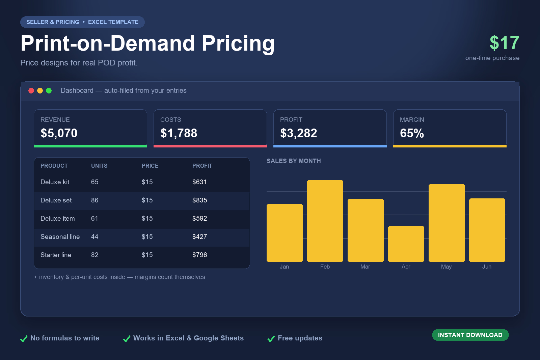The height and width of the screenshot is (360, 540).
Task: Click the $17 price label
Action: click(x=504, y=43)
